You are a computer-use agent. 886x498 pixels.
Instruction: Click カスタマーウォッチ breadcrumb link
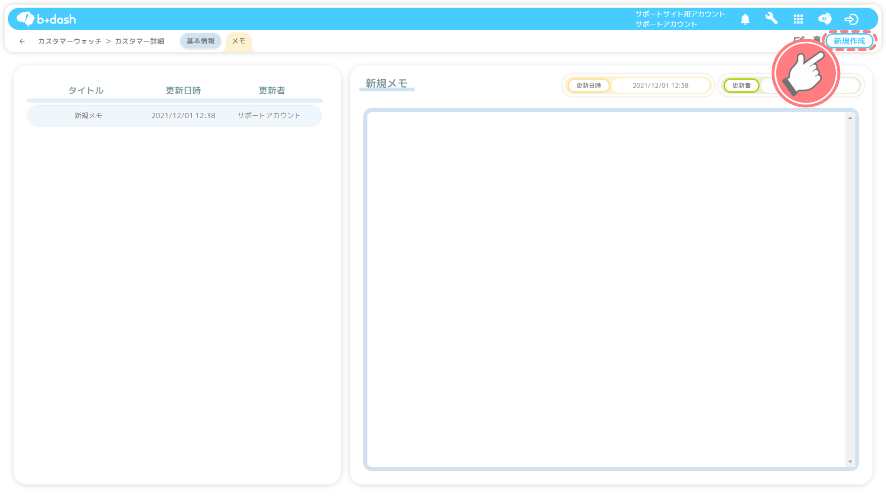tap(69, 41)
